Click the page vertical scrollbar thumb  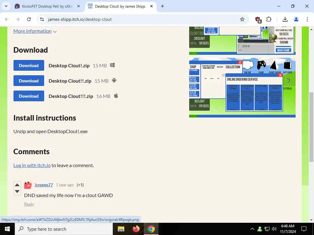click(x=311, y=127)
